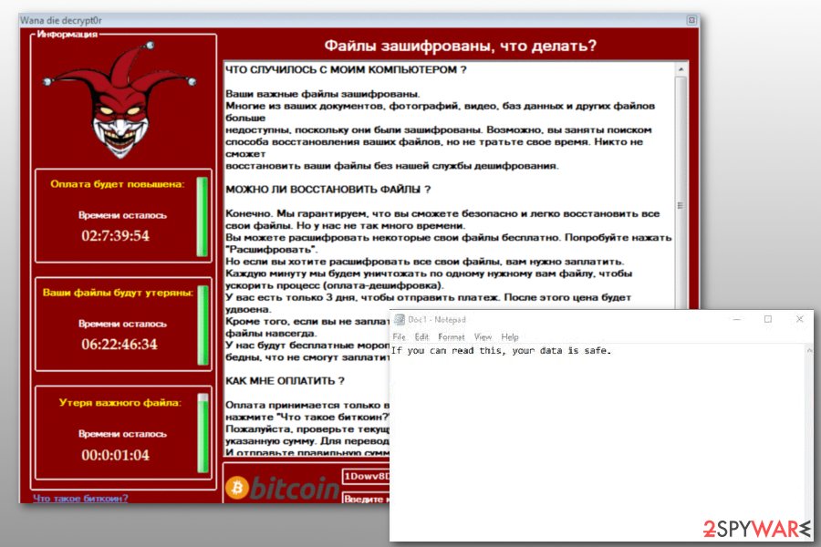Screen dimensions: 821x547
Task: Click the 'Файлы зашифрованы, что делать?' heading
Action: 461,46
